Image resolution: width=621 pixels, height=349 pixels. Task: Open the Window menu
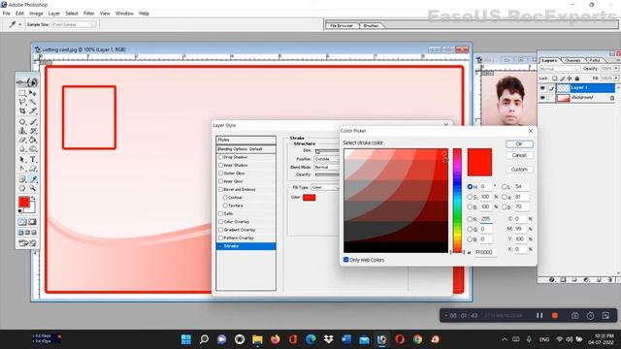coord(124,13)
